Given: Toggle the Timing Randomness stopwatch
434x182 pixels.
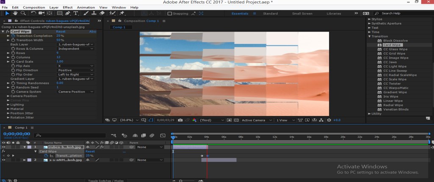Looking at the screenshot, I should pyautogui.click(x=13, y=83).
